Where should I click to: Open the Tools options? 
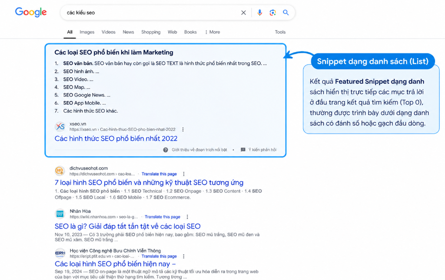[280, 32]
